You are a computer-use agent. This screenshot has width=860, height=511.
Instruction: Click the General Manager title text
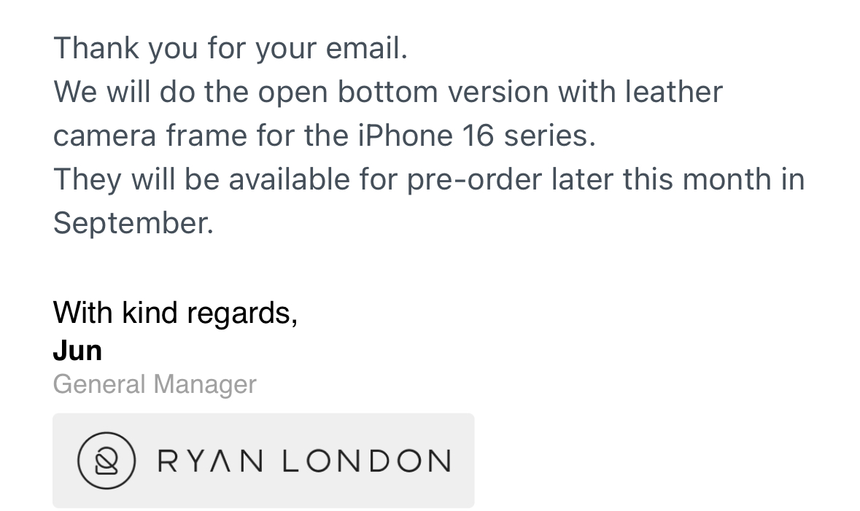(x=155, y=384)
